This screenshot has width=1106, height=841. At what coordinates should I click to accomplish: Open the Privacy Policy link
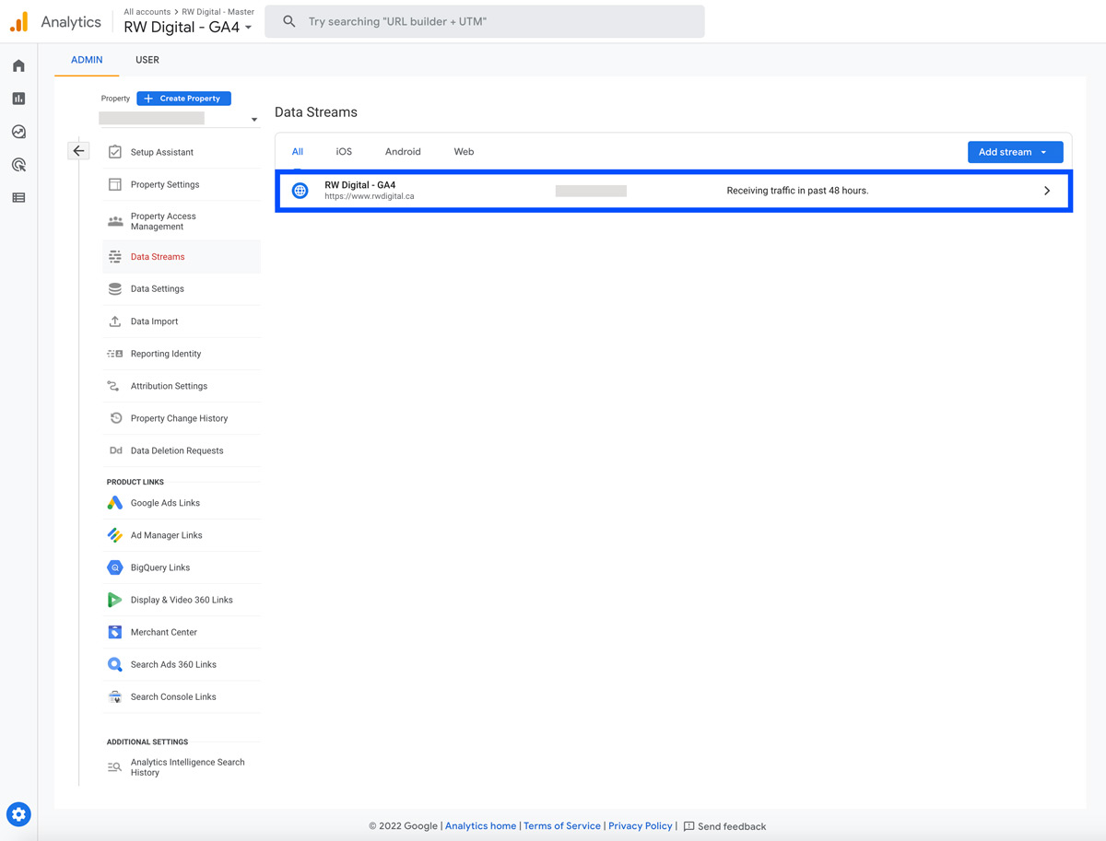coord(640,826)
